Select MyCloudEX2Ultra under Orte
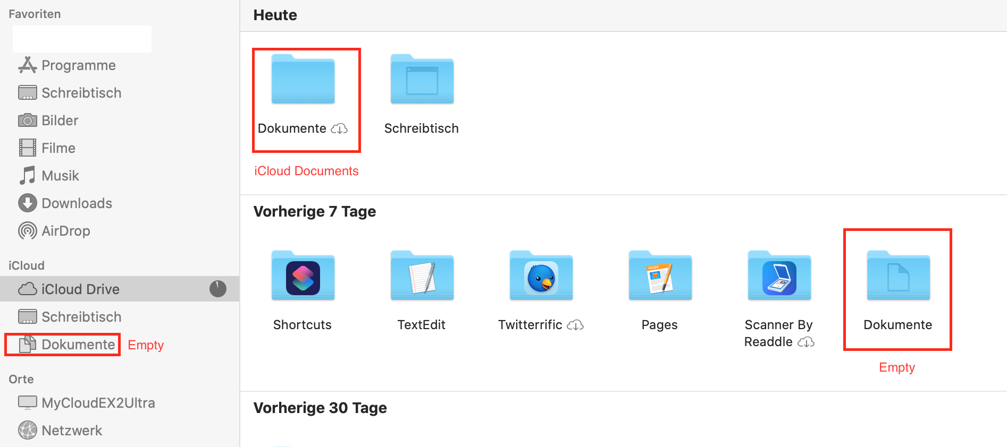Screen dimensions: 1007x447 (x=87, y=403)
